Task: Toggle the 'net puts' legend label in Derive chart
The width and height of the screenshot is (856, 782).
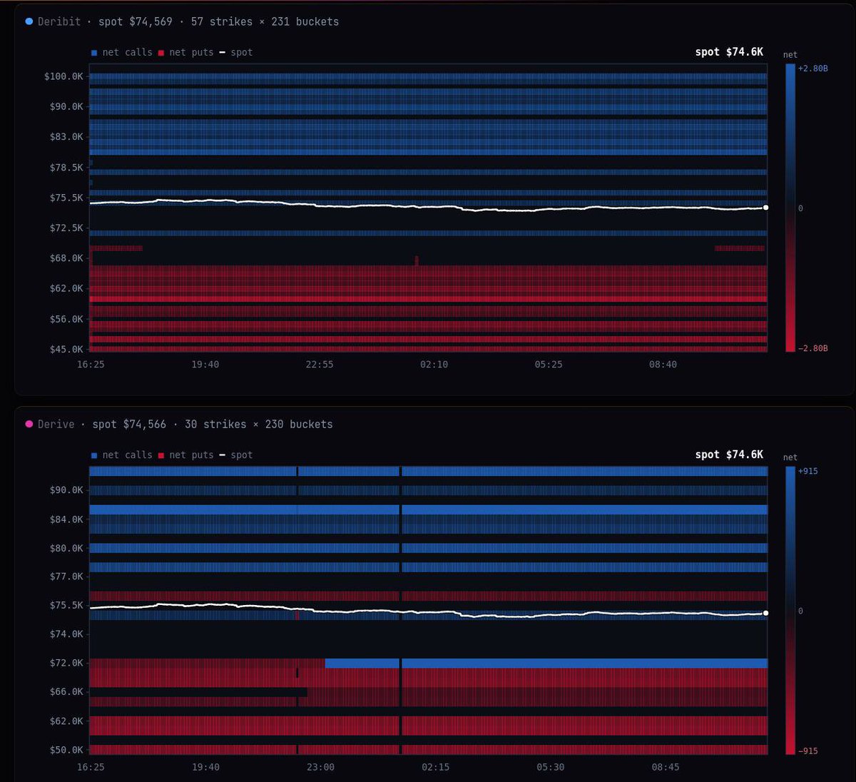Action: click(192, 455)
